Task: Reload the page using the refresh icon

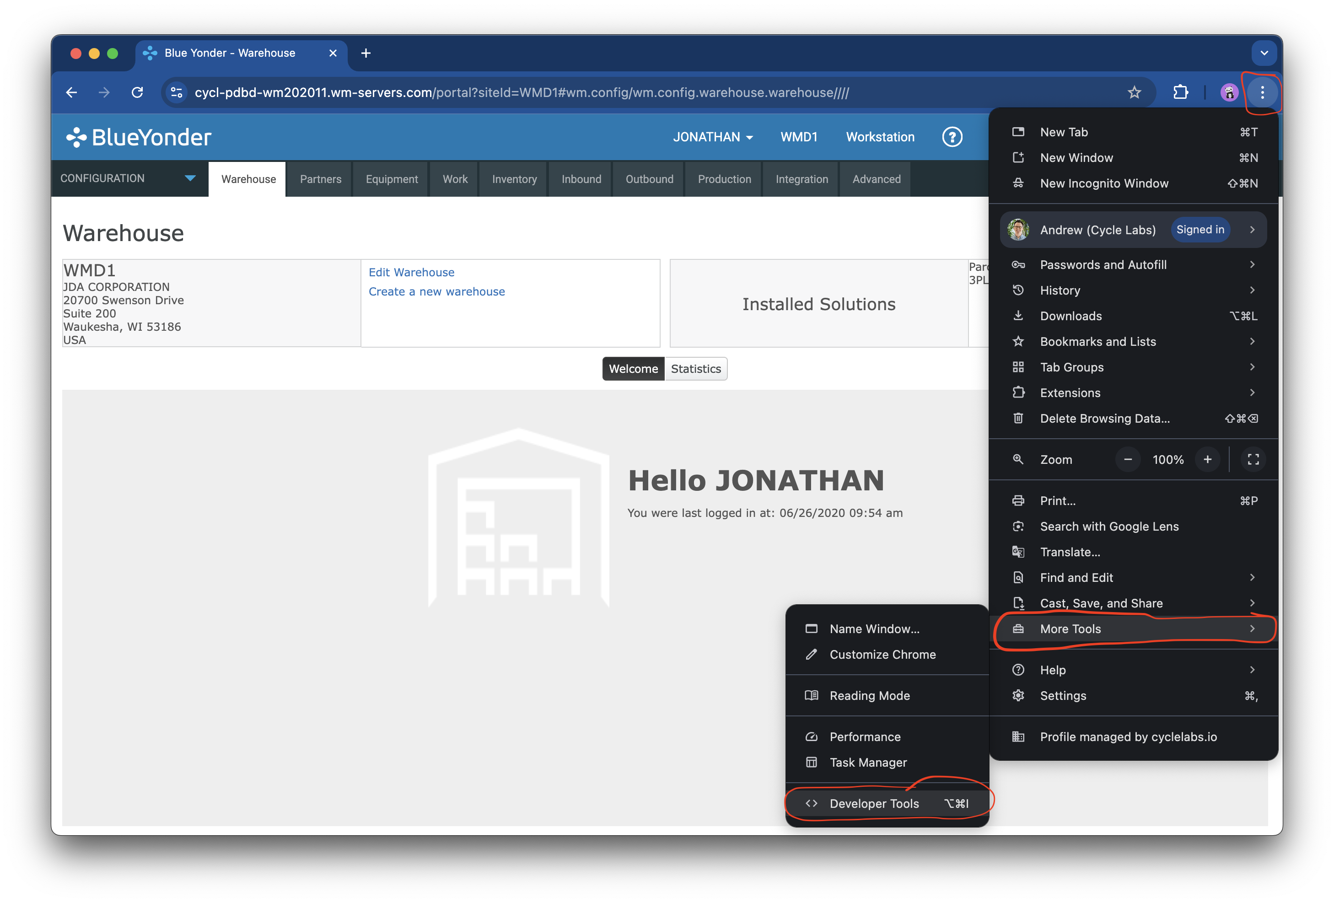Action: pyautogui.click(x=137, y=92)
